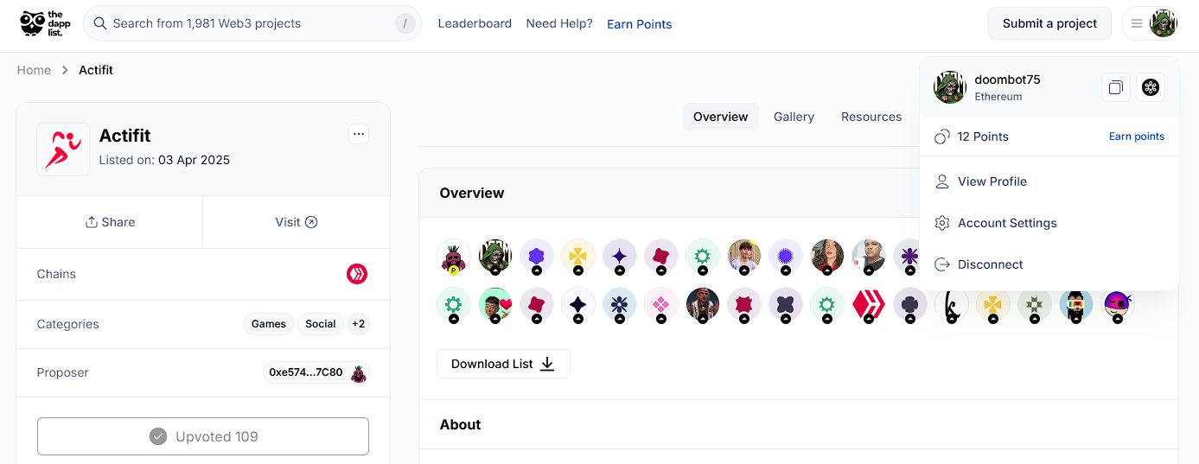Click the blue-purple hexagon blob upvoter avatar

click(536, 257)
